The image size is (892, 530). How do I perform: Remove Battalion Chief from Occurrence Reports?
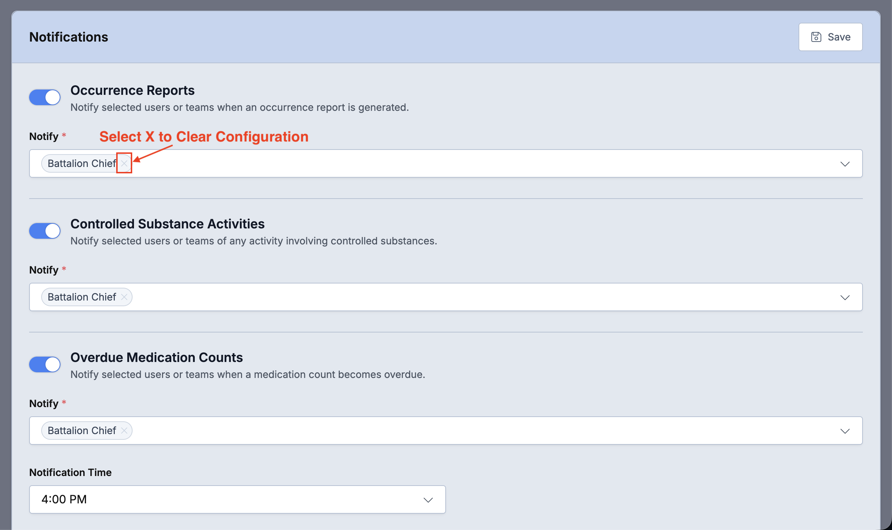click(x=124, y=163)
